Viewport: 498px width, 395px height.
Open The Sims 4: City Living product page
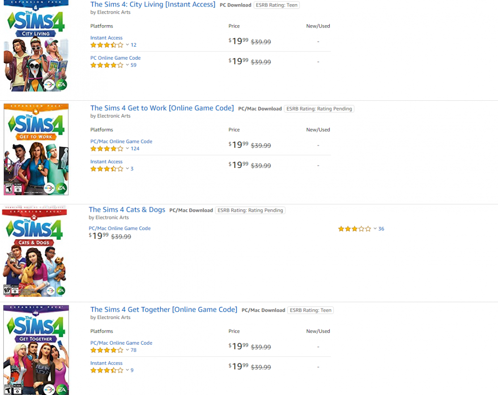pos(153,4)
